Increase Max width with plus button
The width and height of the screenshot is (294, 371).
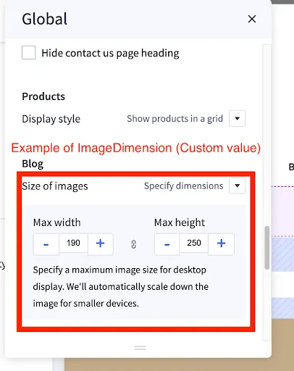coord(101,244)
